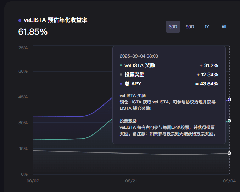Click the purple total APY chart marker

coord(229,100)
